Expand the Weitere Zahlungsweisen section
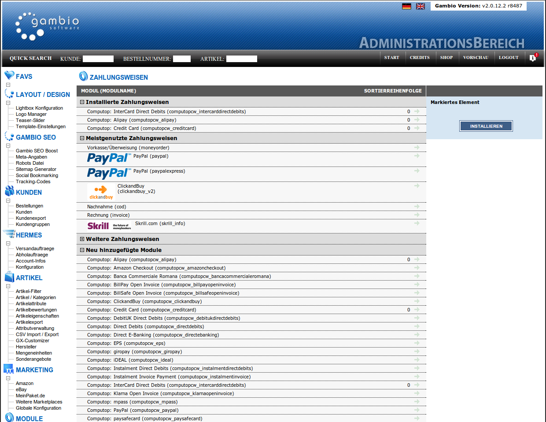 coord(82,239)
